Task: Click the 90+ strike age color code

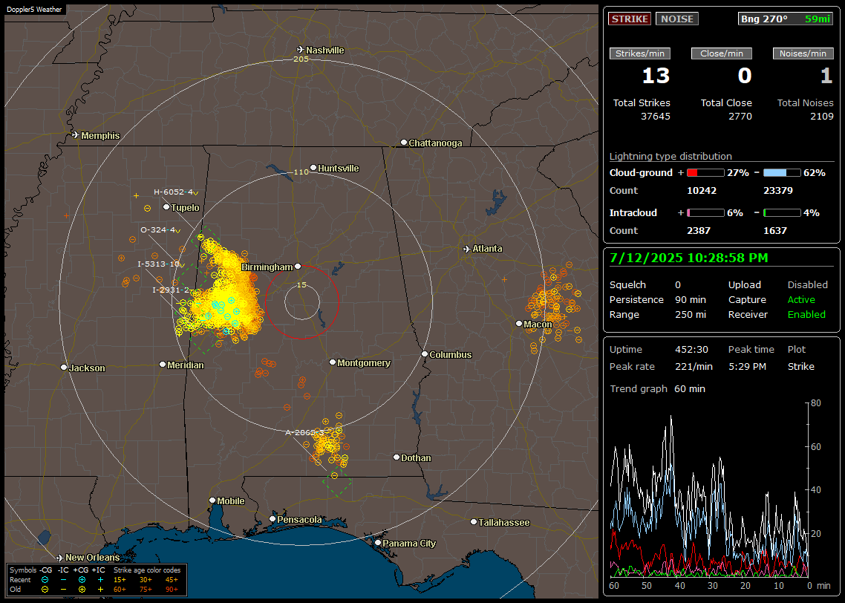Action: (172, 590)
